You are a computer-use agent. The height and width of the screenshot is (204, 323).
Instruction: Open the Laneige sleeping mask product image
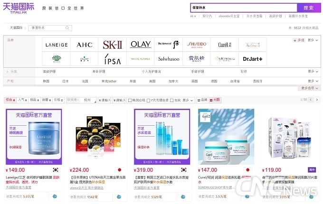[x=34, y=137]
